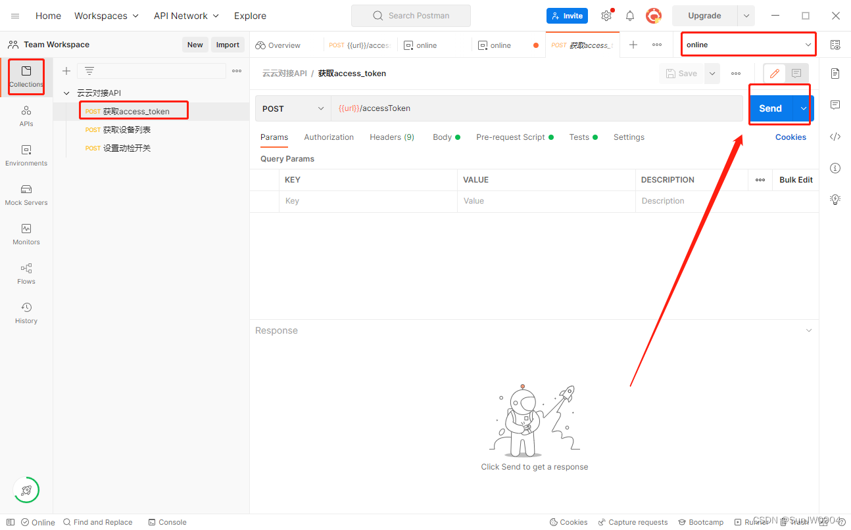Click the user avatar icon
Image resolution: width=851 pixels, height=530 pixels.
coord(653,16)
